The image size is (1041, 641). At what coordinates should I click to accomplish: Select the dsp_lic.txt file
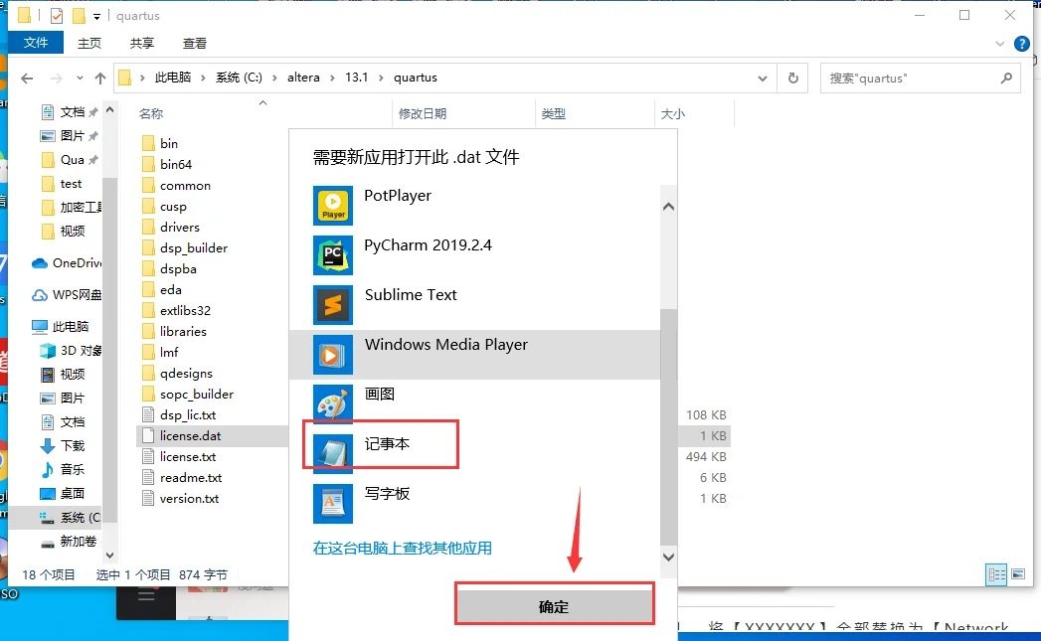point(179,414)
